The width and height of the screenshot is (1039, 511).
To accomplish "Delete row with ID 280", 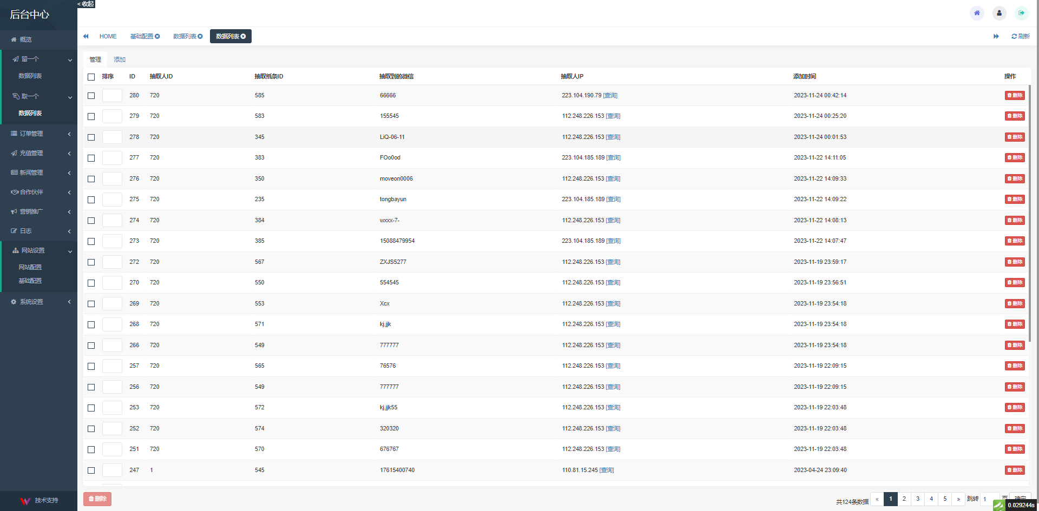I will 1015,96.
